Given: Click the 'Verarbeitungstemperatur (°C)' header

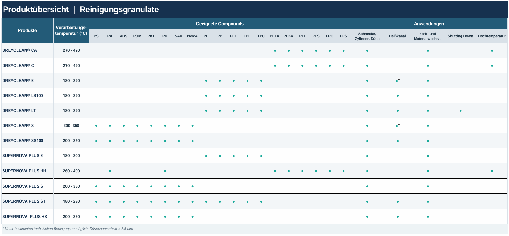Looking at the screenshot, I should click(x=71, y=30).
